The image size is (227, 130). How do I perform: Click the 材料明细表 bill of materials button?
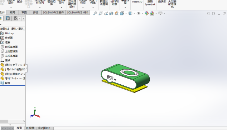(x=114, y=2)
